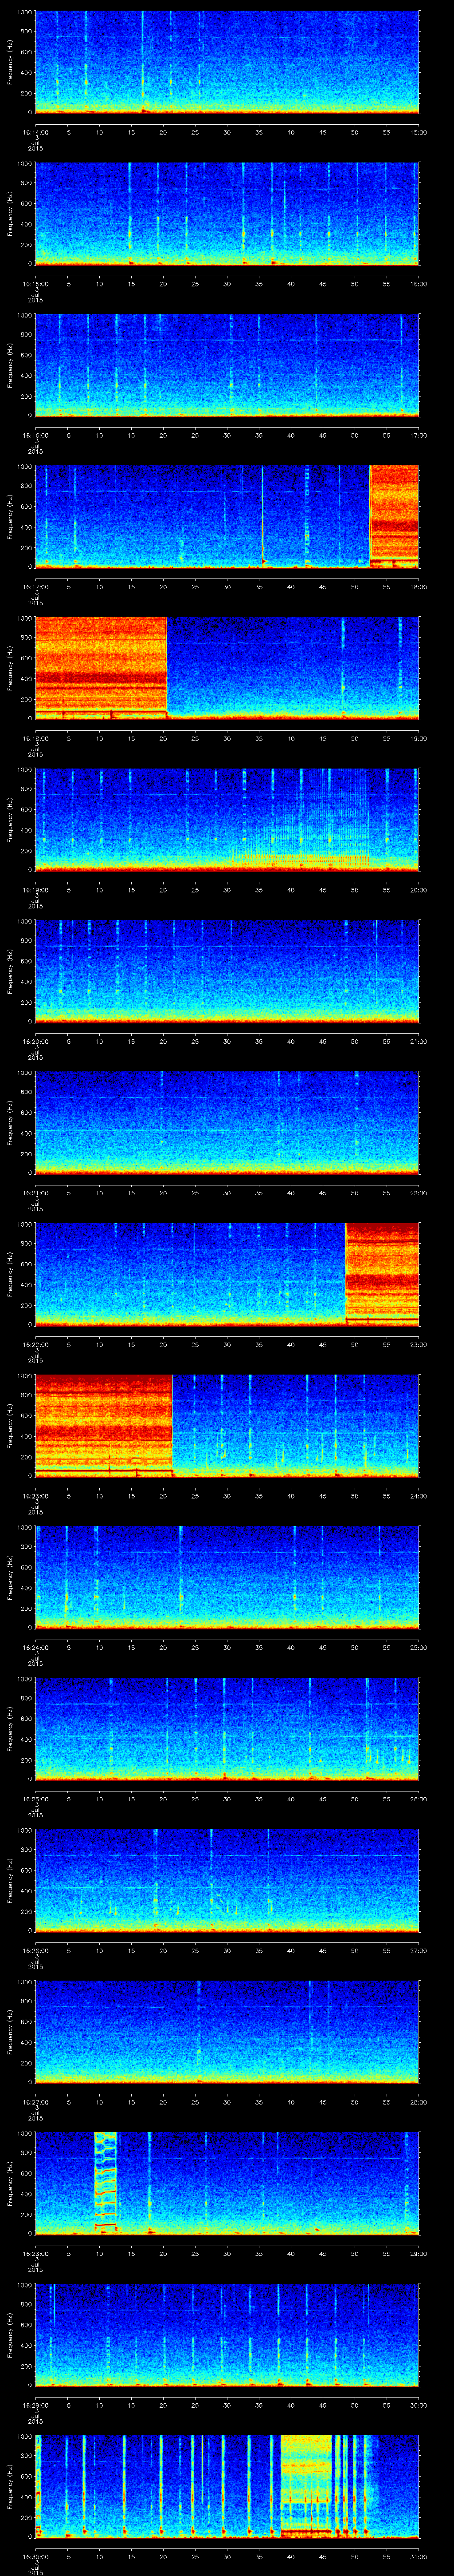Click the 16:14 spectrogram panel

point(227,62)
